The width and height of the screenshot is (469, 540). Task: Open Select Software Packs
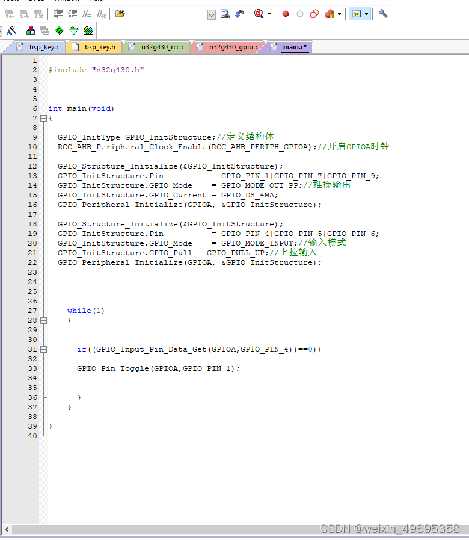(73, 31)
